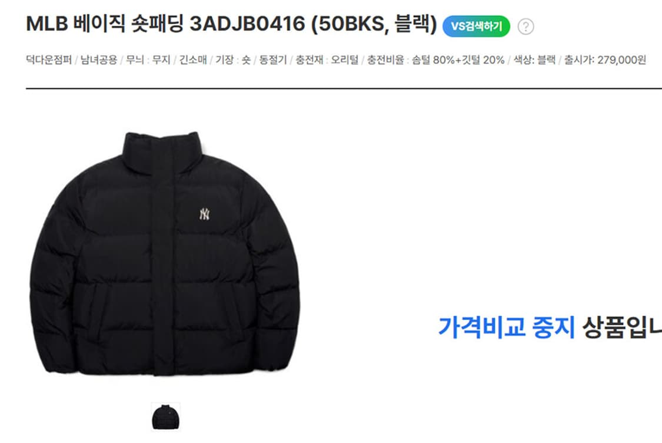
Task: Click the large black puffer jacket image
Action: (165, 254)
